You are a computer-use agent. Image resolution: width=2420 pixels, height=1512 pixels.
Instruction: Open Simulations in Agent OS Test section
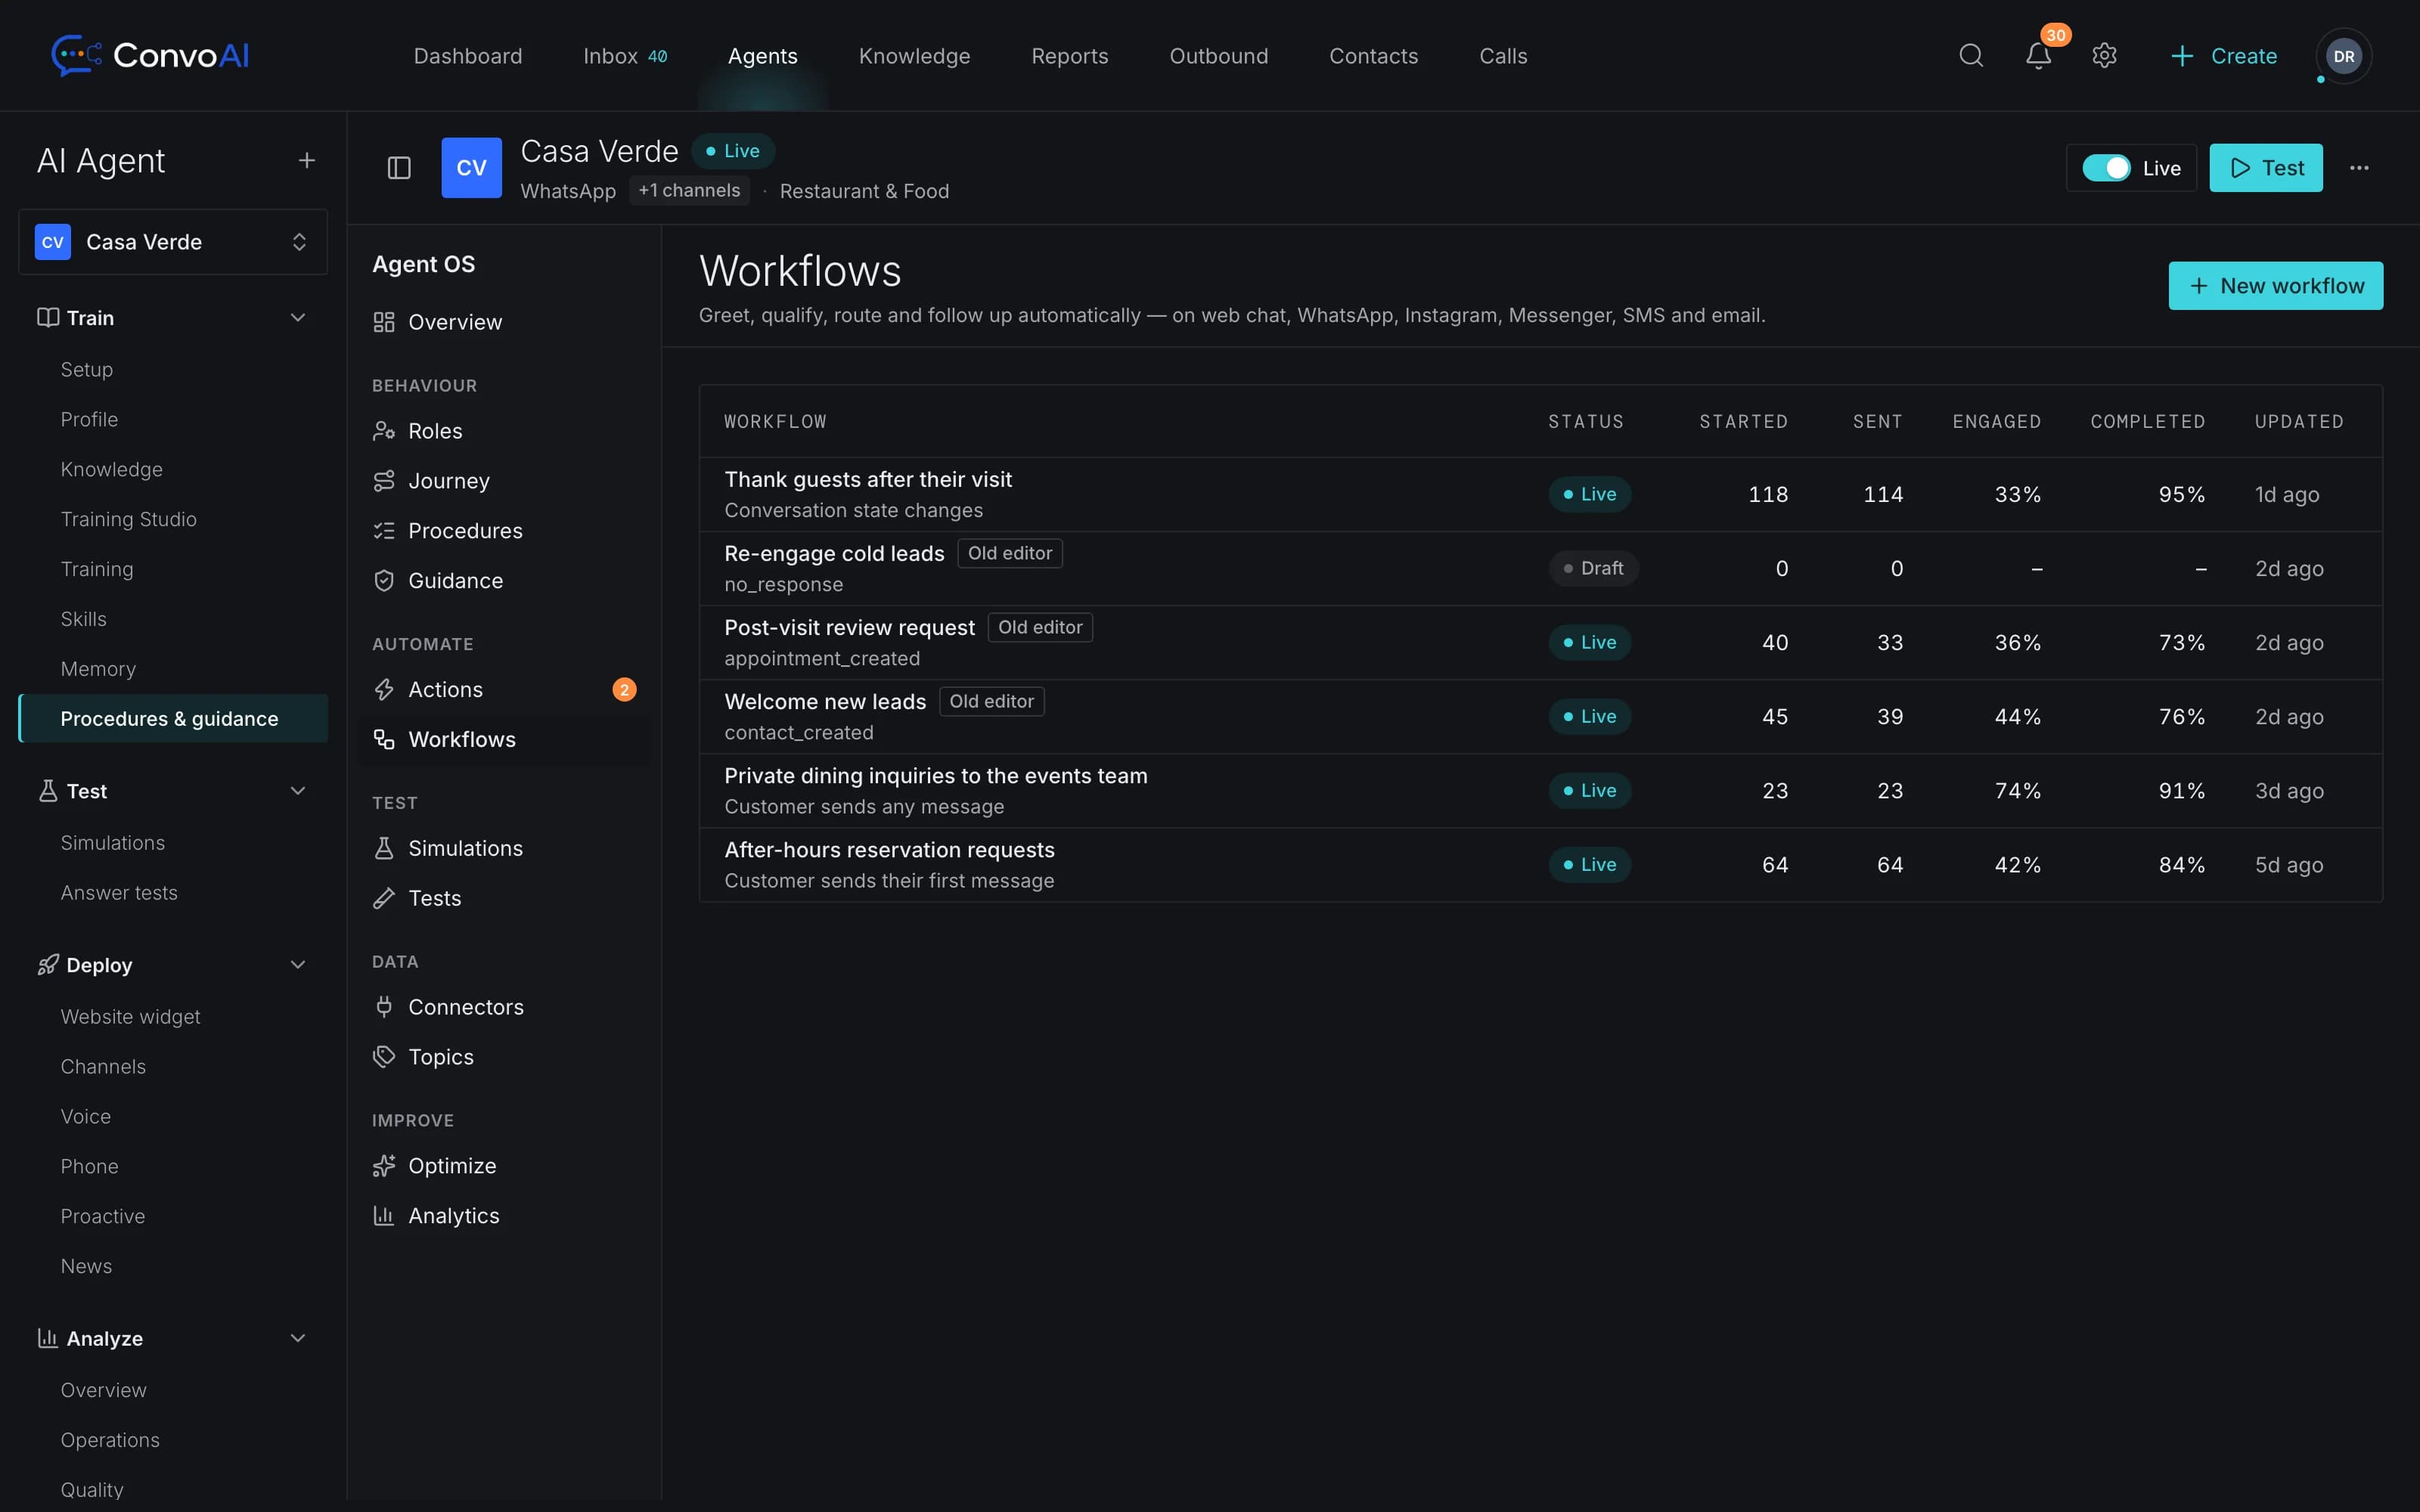[504, 848]
